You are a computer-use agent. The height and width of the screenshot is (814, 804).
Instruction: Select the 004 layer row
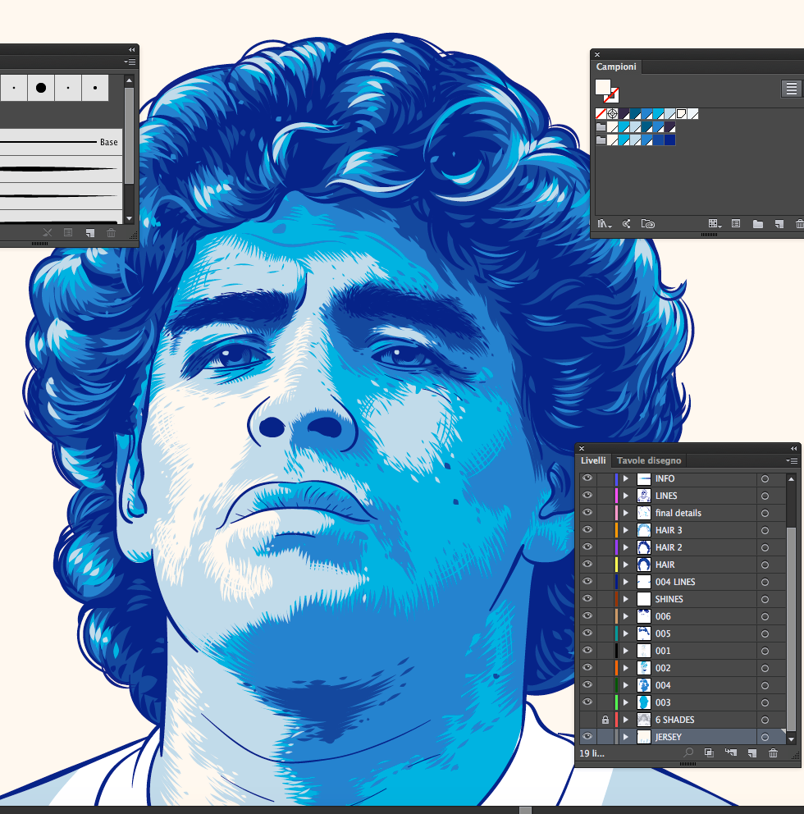(x=683, y=685)
